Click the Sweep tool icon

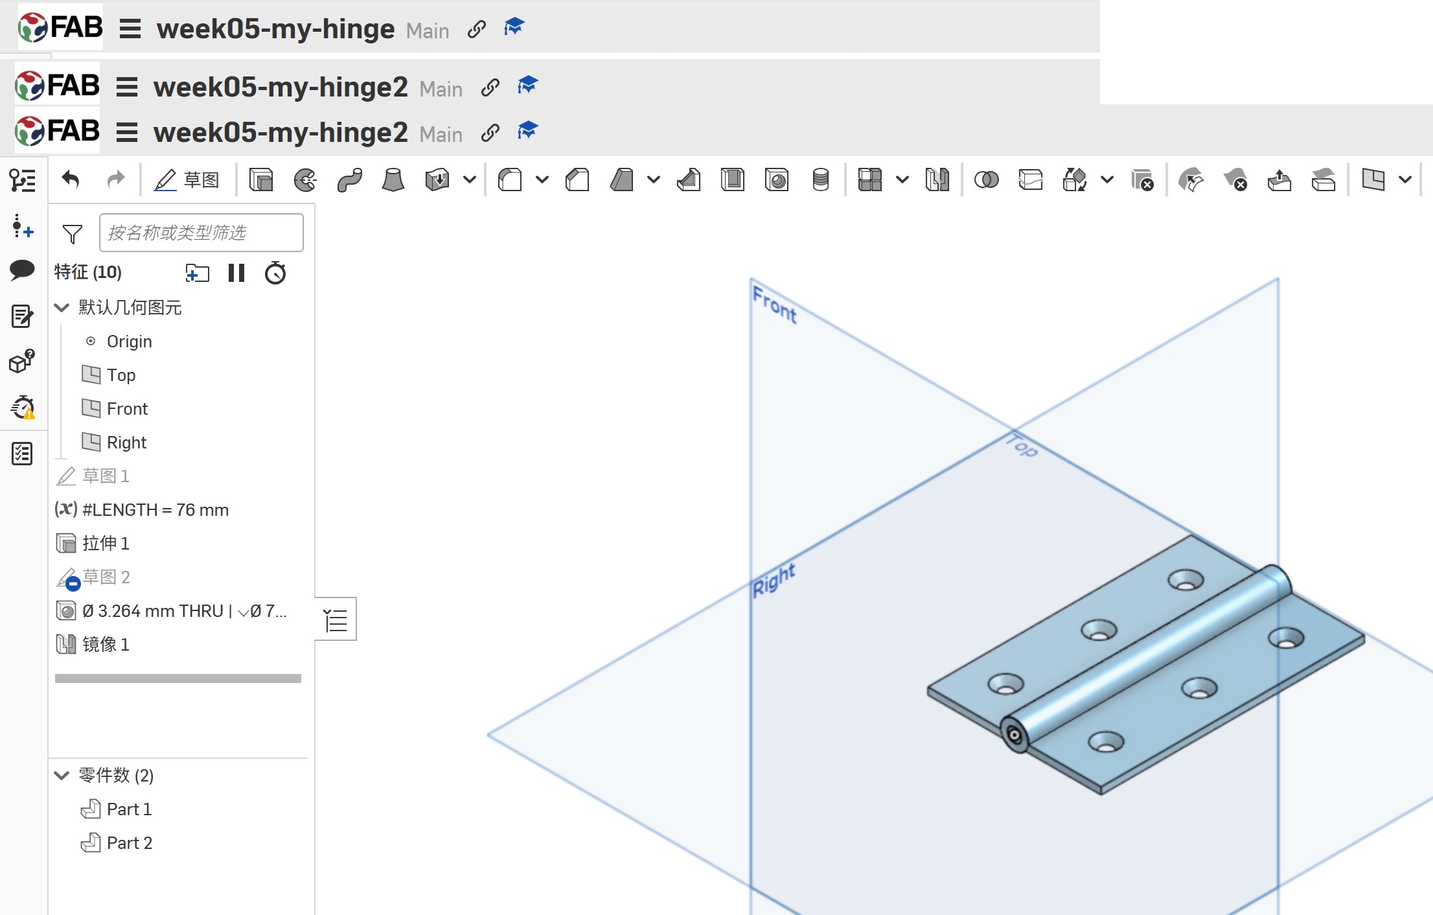coord(349,180)
